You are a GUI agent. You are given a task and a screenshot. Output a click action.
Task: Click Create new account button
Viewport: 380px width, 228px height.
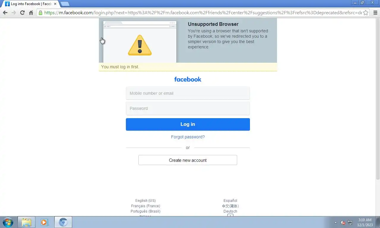(x=188, y=160)
